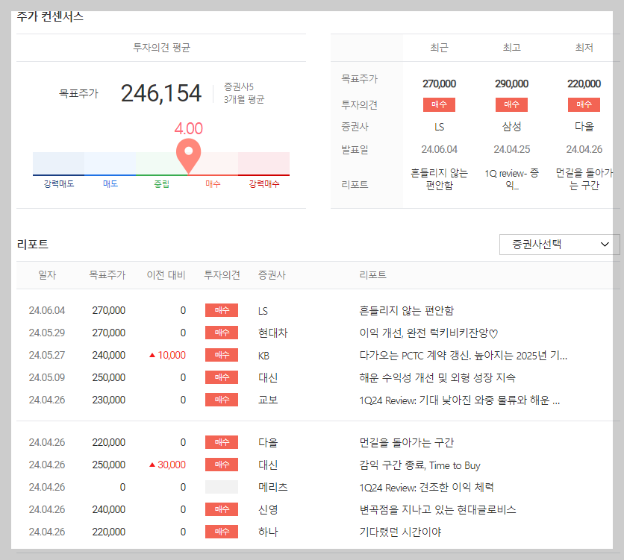The image size is (624, 560).
Task: Open report 1Q24 Review: 기대 낮아진 완중 물류와 해운
Action: coord(460,400)
